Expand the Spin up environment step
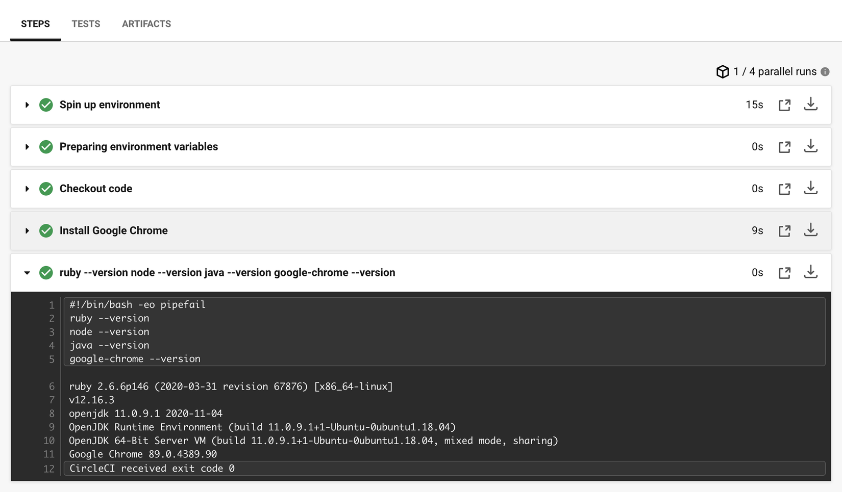 27,105
